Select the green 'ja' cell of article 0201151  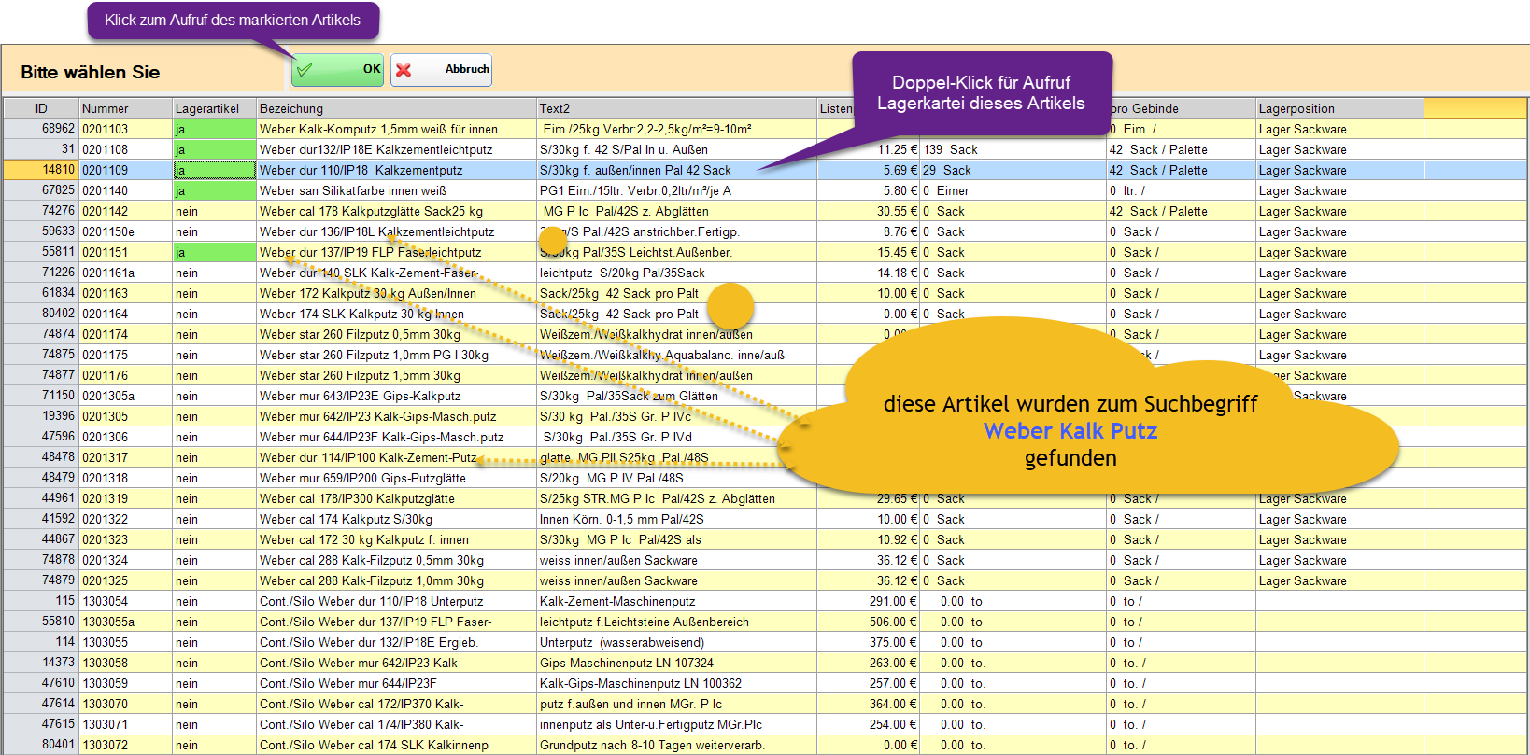click(215, 252)
